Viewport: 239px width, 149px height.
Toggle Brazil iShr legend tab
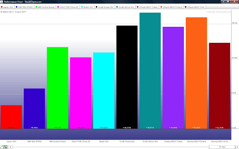(x=87, y=7)
